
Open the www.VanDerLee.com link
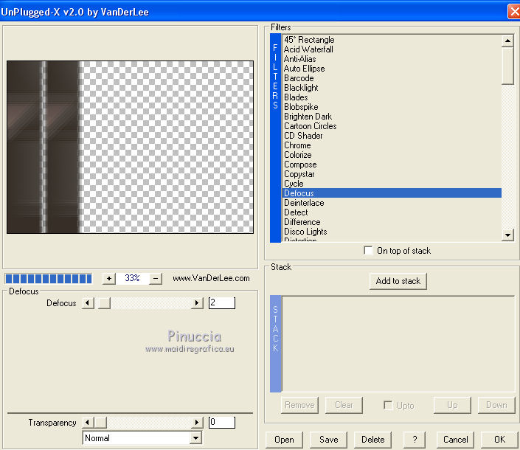[x=211, y=278]
